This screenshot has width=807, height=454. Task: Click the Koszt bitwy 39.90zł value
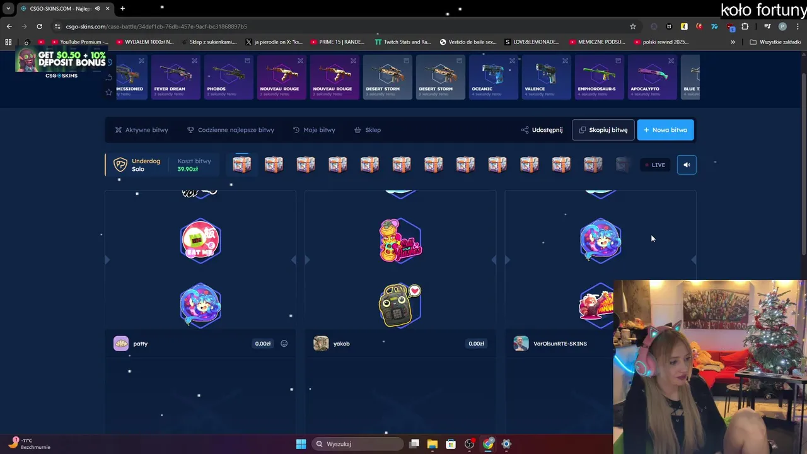pos(188,169)
